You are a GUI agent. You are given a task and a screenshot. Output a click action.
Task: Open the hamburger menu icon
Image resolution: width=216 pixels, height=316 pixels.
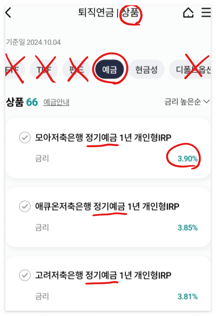click(x=206, y=12)
